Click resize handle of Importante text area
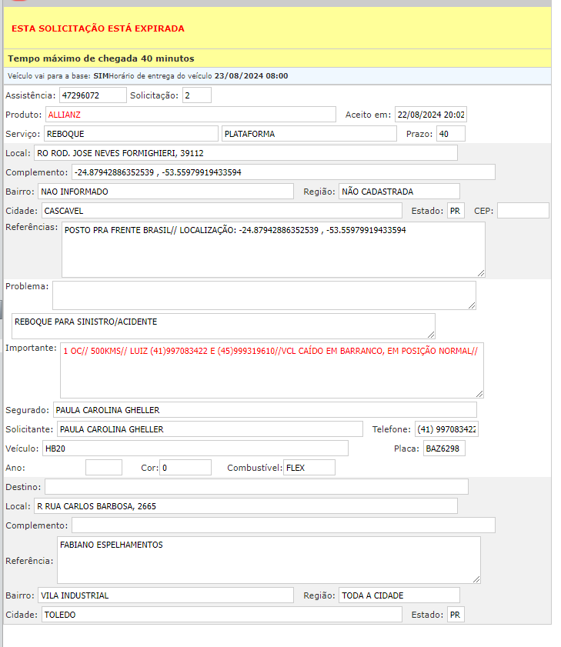The height and width of the screenshot is (647, 561). [479, 393]
